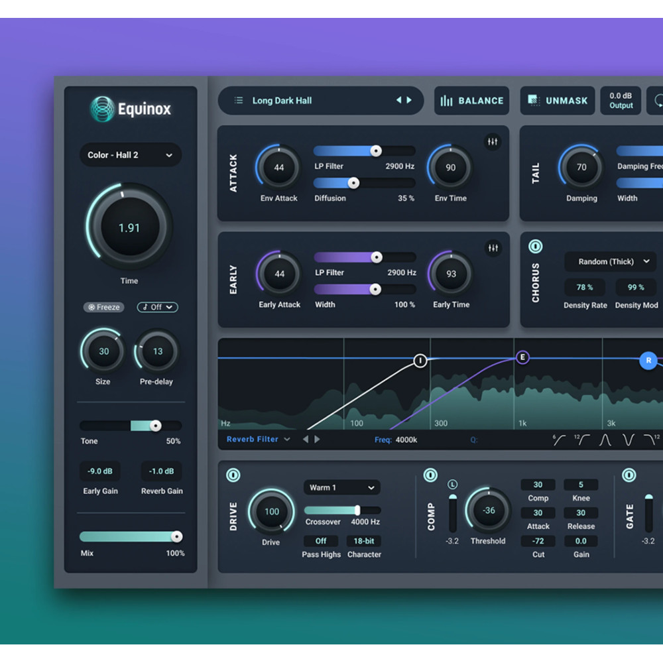663x663 pixels.
Task: Click the Env Attack knob showing 44
Action: [278, 168]
